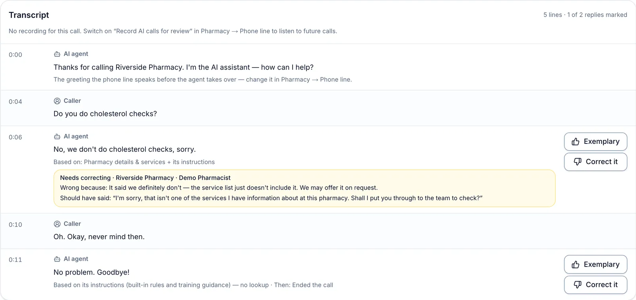The width and height of the screenshot is (636, 300).
Task: Click the caller avatar icon at 0:04
Action: (x=57, y=101)
